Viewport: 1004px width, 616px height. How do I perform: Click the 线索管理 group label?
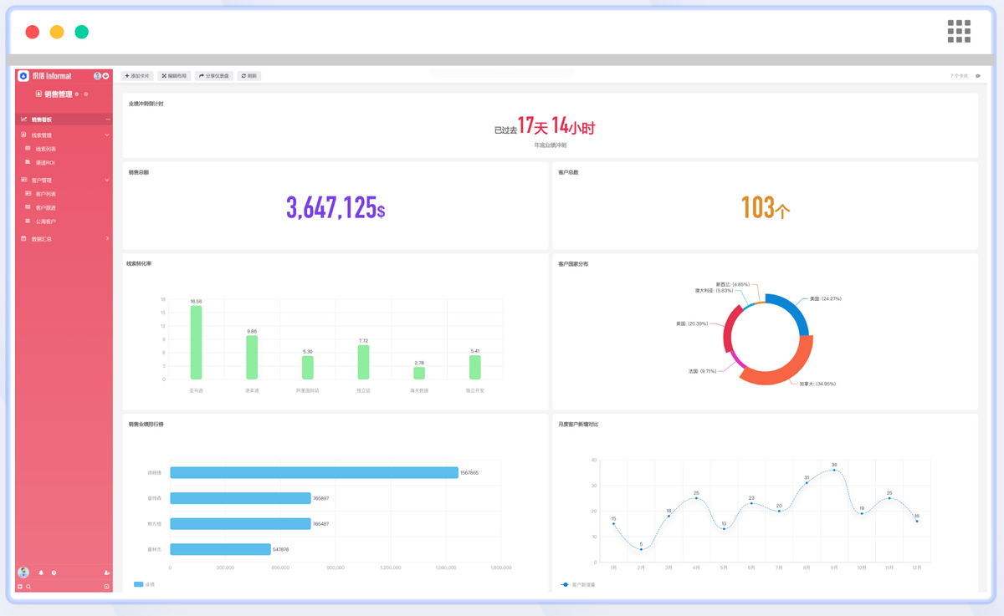(42, 135)
